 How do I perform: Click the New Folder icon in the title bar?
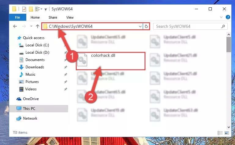(x=31, y=9)
